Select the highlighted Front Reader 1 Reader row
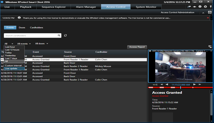The height and width of the screenshot is (123, 214). pyautogui.click(x=74, y=59)
